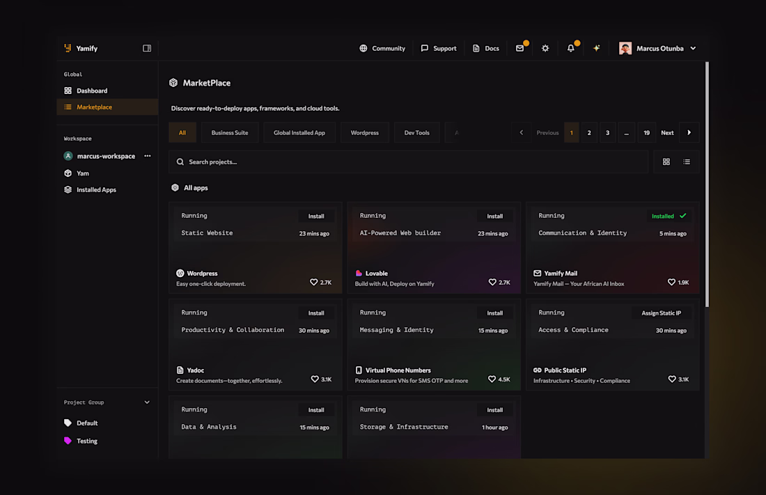The height and width of the screenshot is (495, 766).
Task: Like the Yamify Mail heart
Action: point(671,283)
